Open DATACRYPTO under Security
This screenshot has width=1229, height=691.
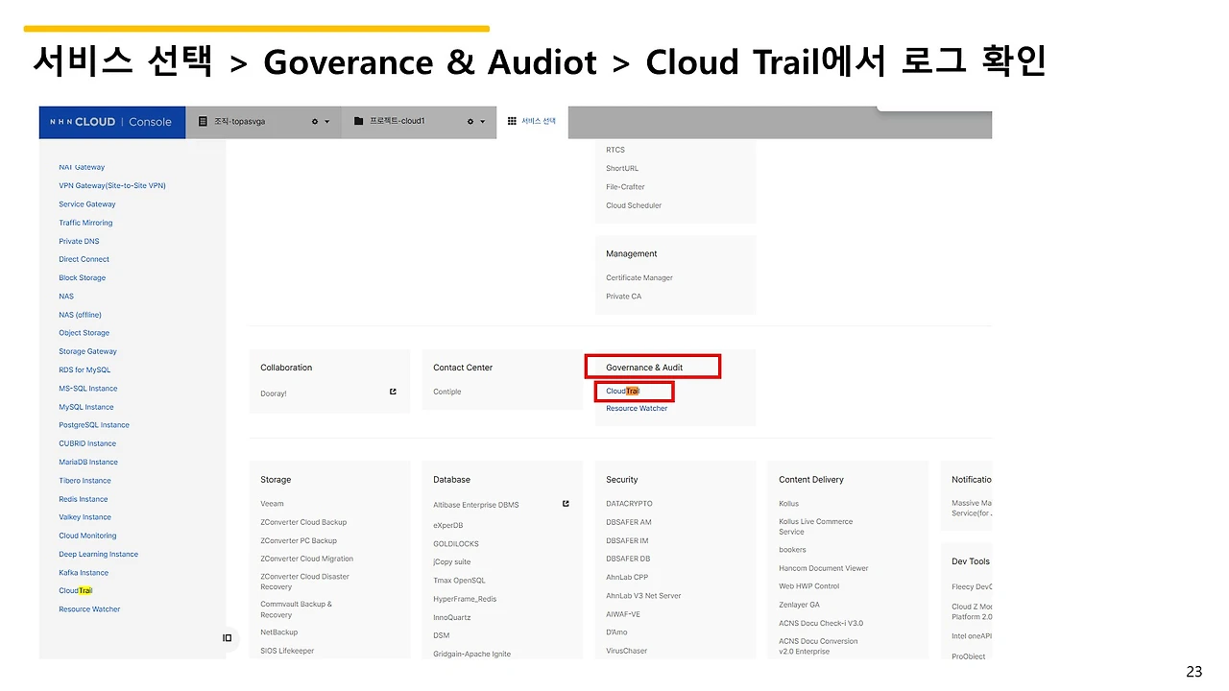click(629, 504)
